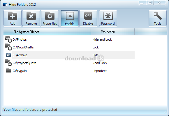Screen dimensions: 169x116
Task: Click the locked folder icon for C:\Docs\Drafts
Action: [8, 47]
